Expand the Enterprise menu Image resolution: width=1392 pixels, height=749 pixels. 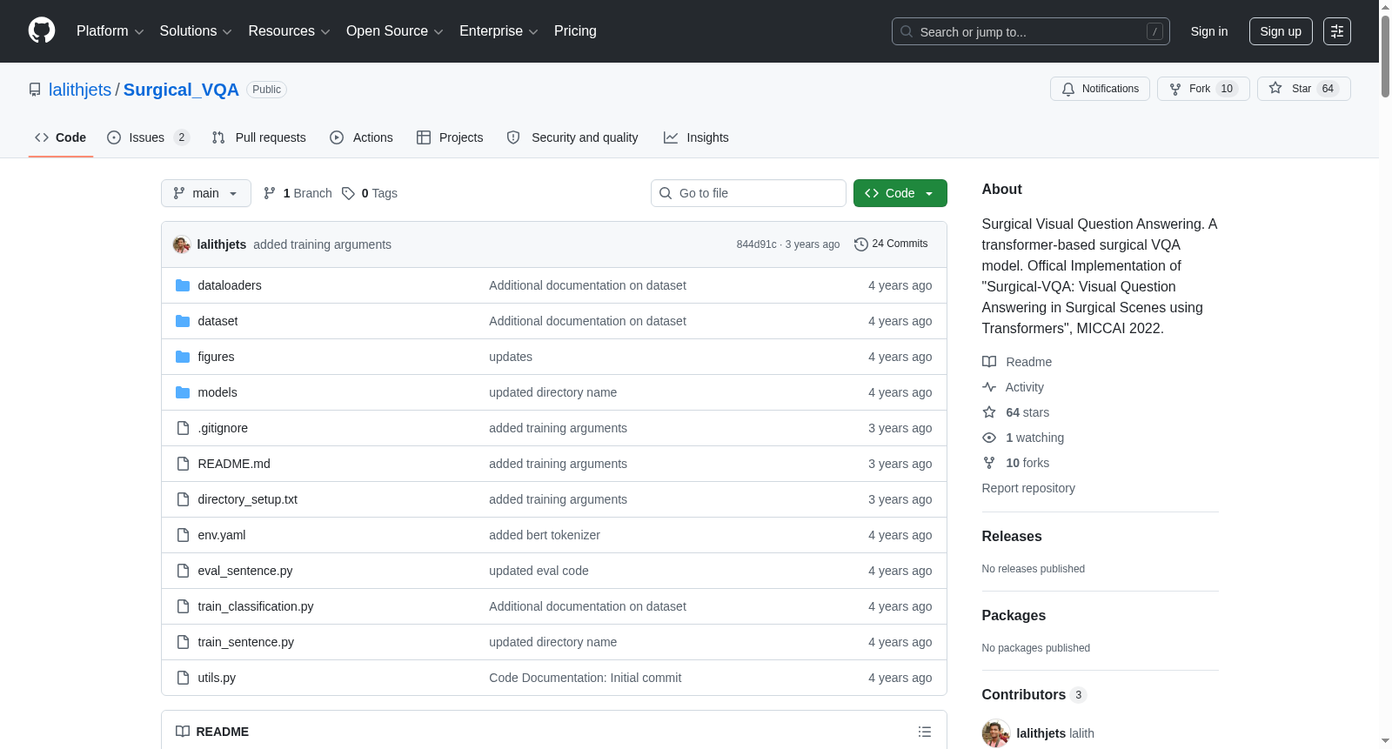499,31
